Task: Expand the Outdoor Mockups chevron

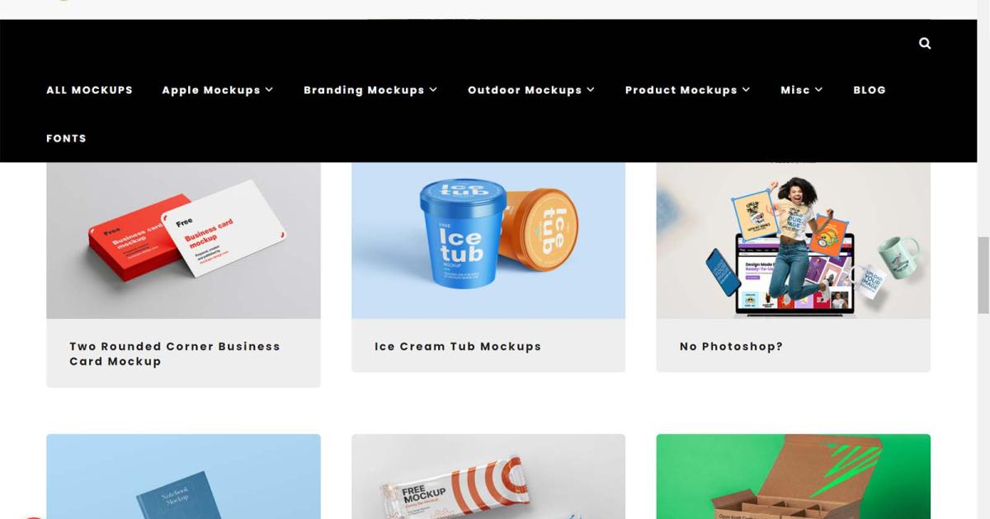Action: point(591,90)
